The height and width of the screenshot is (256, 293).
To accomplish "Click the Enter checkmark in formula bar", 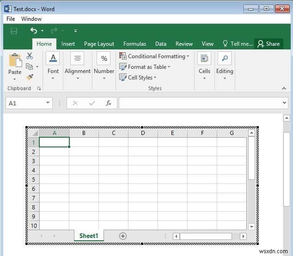I will 92,103.
